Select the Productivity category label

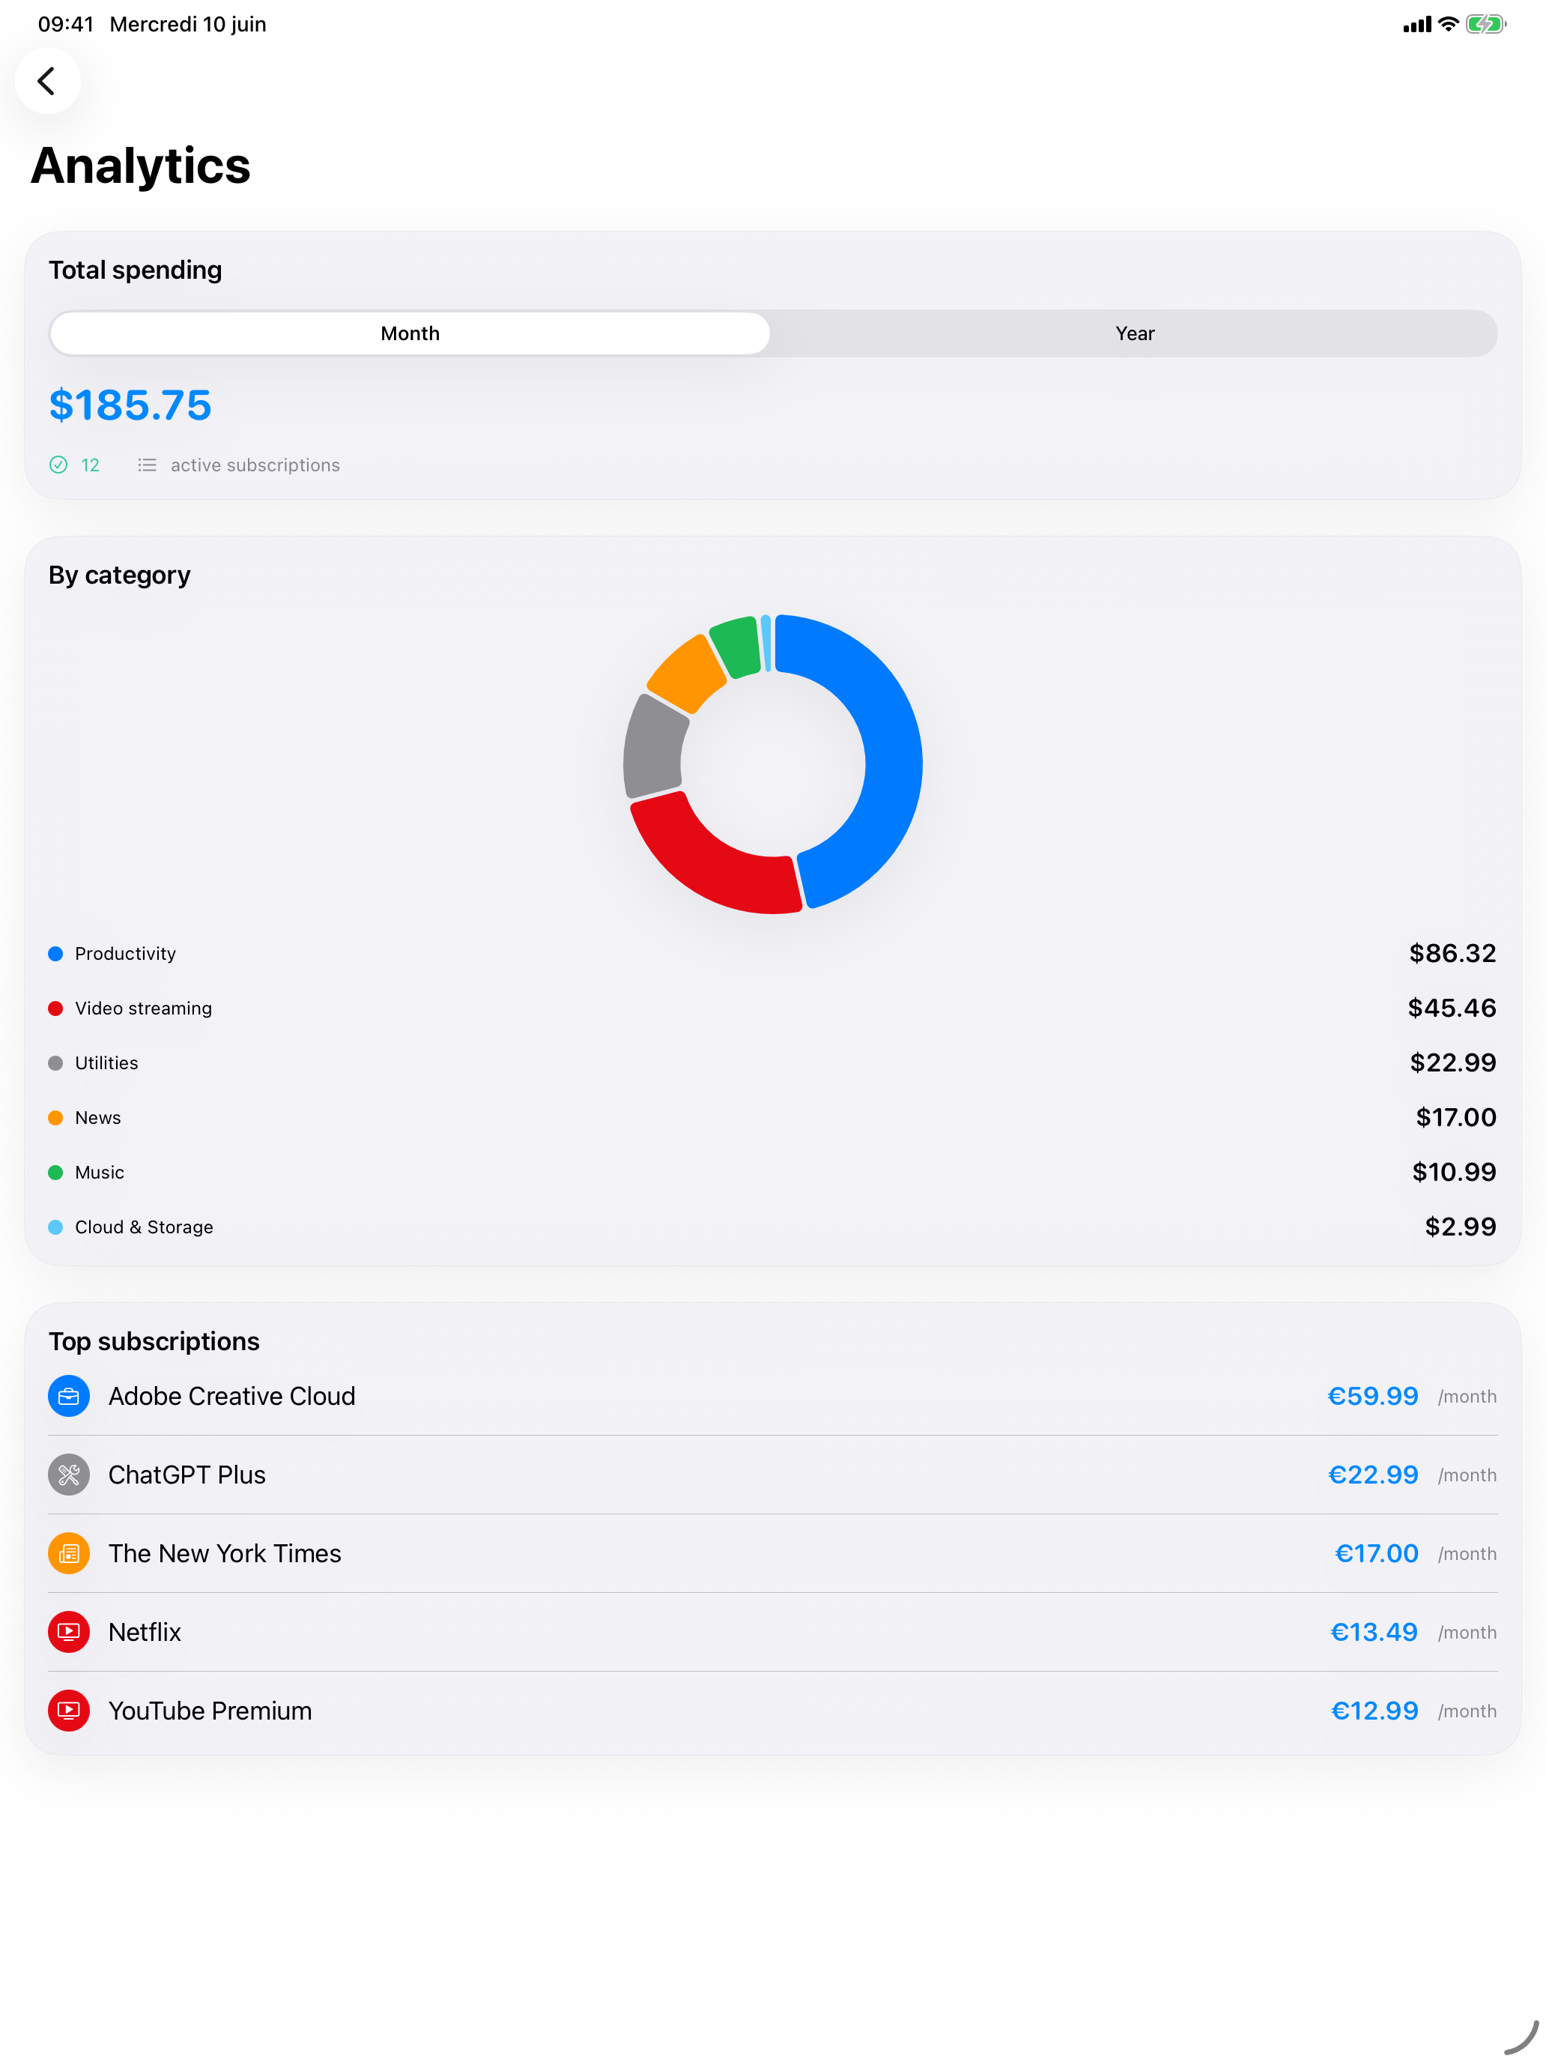point(125,954)
